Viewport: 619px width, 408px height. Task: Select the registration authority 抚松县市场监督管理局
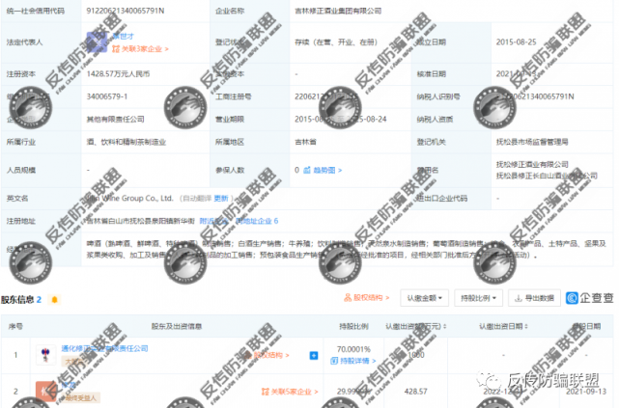532,142
